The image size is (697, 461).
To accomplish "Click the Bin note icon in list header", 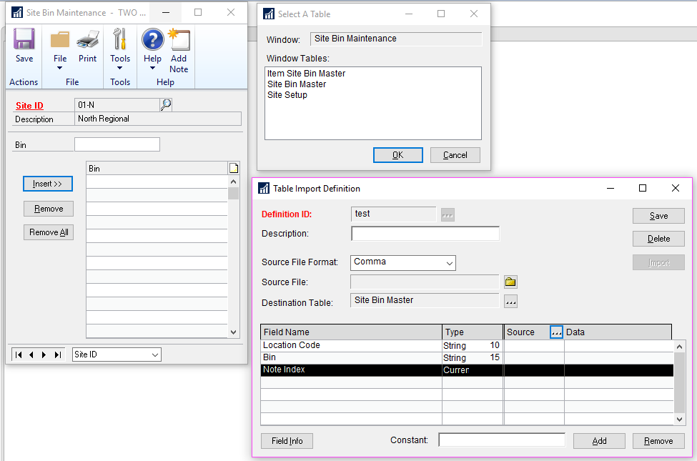I will click(233, 168).
